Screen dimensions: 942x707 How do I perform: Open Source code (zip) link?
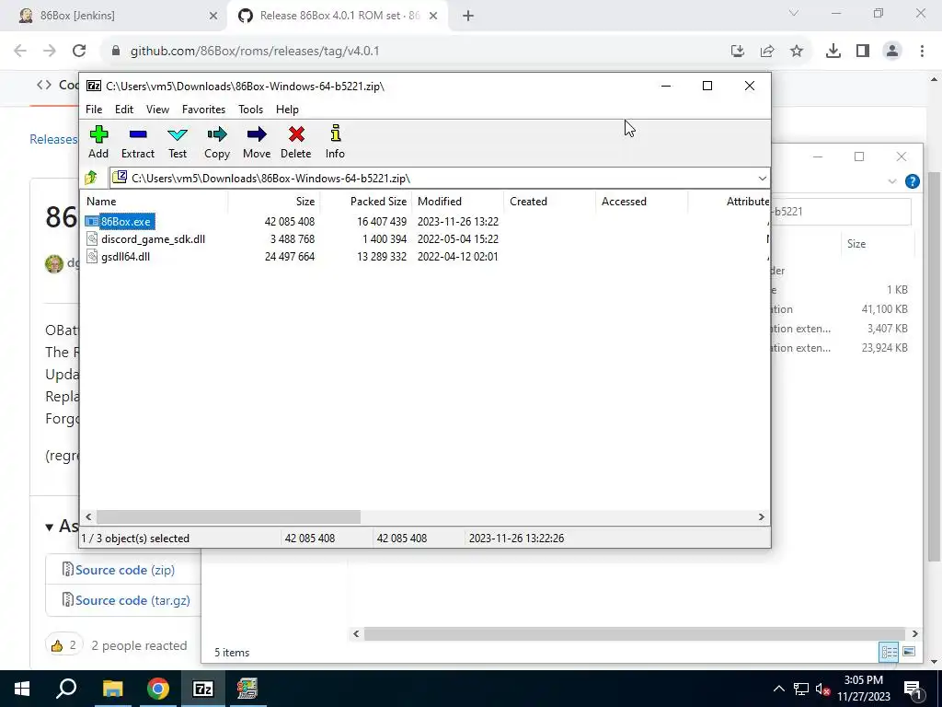(124, 570)
